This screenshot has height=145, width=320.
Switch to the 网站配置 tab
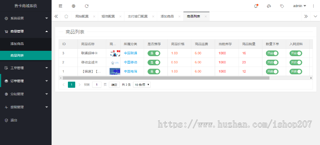pos(82,16)
